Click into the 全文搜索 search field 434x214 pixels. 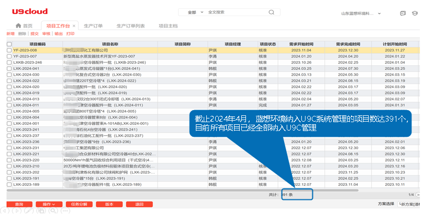click(237, 12)
